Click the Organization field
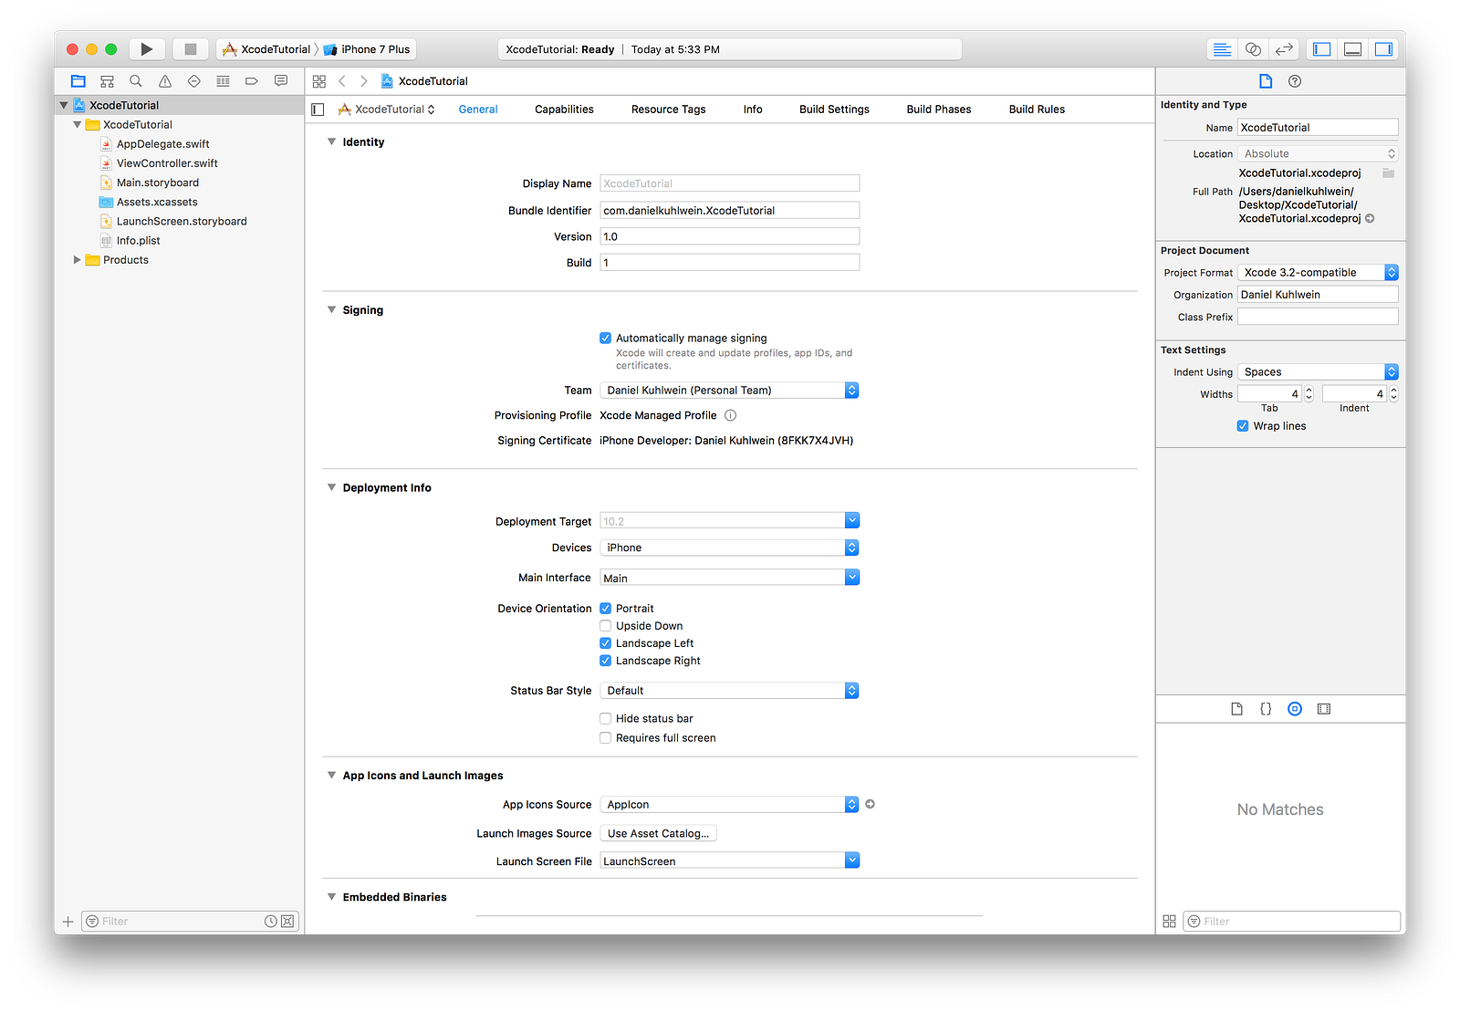The height and width of the screenshot is (1012, 1460). click(x=1318, y=295)
